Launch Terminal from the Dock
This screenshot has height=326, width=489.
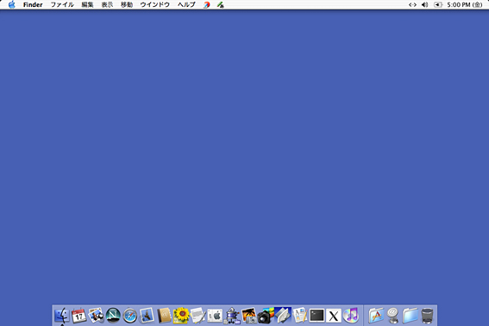pos(317,316)
